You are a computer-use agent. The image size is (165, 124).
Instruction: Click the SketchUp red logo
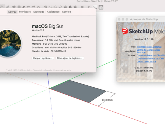click(x=126, y=30)
